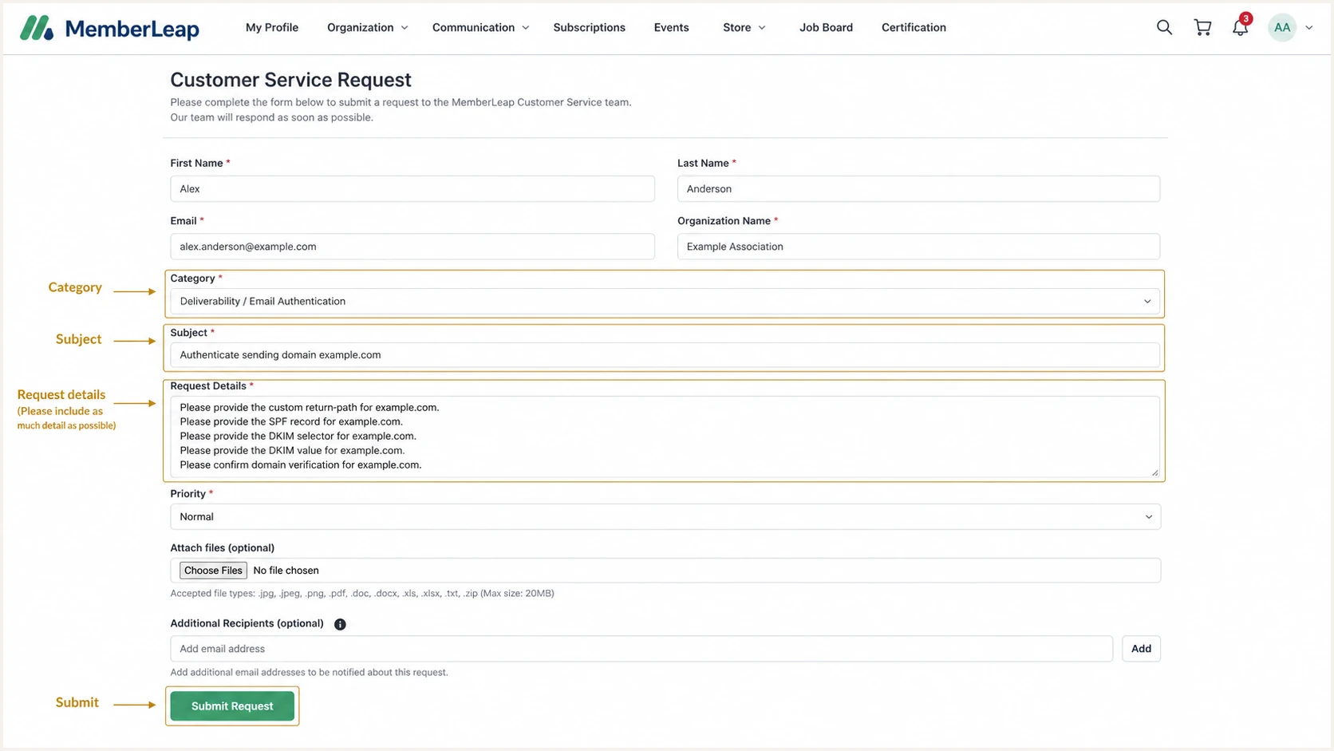The width and height of the screenshot is (1334, 751).
Task: Open the Category dropdown
Action: point(665,302)
